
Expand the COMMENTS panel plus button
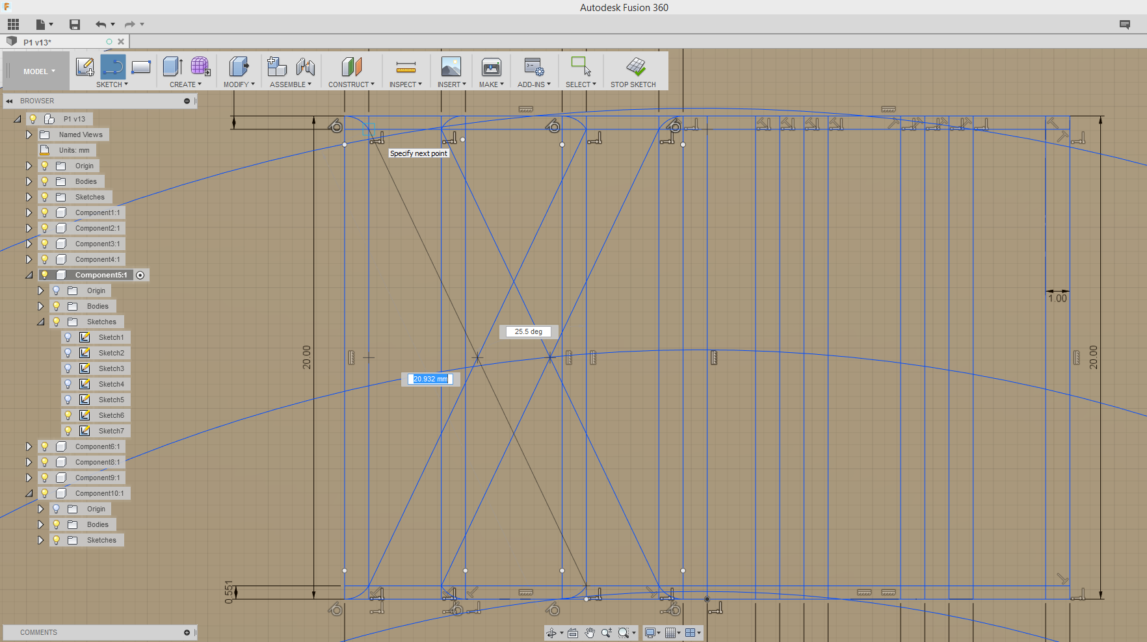pos(187,632)
